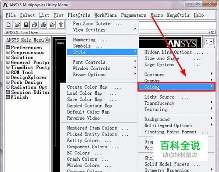Choose Create Color Map entry

pos(99,87)
